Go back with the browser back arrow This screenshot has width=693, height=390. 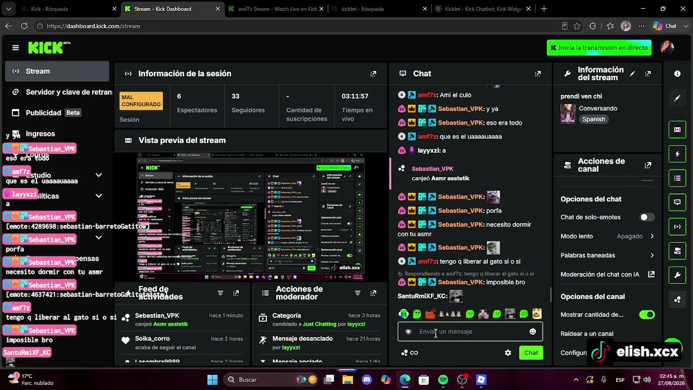click(x=9, y=26)
